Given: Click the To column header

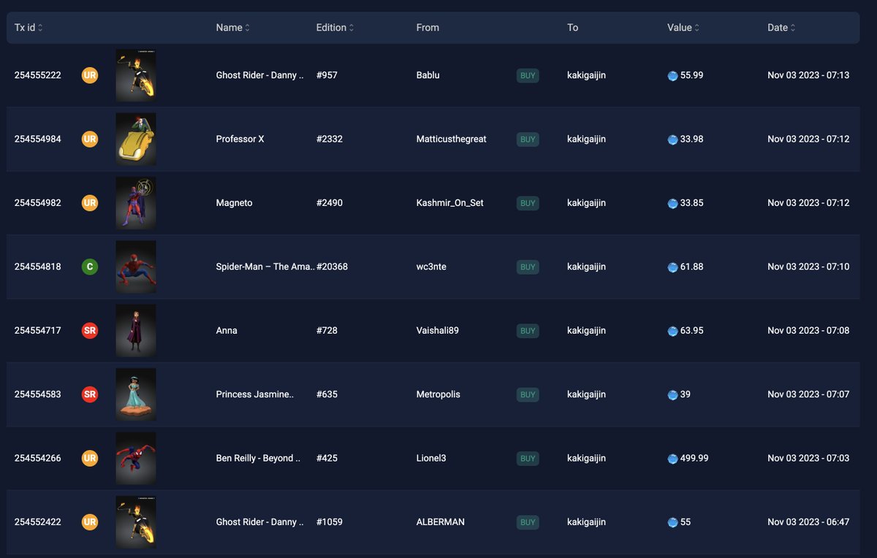Looking at the screenshot, I should click(573, 28).
